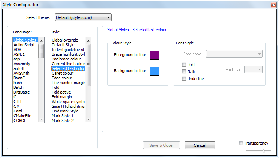The height and width of the screenshot is (158, 279).
Task: Enable the Bold checkbox
Action: [x=184, y=64]
